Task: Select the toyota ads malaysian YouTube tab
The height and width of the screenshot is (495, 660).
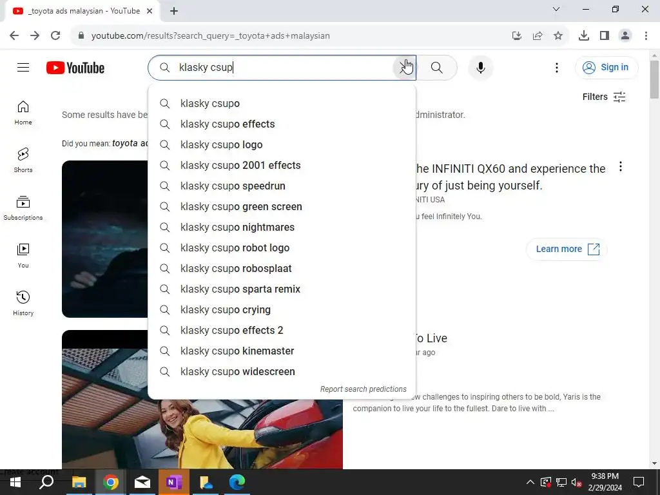Action: point(82,12)
